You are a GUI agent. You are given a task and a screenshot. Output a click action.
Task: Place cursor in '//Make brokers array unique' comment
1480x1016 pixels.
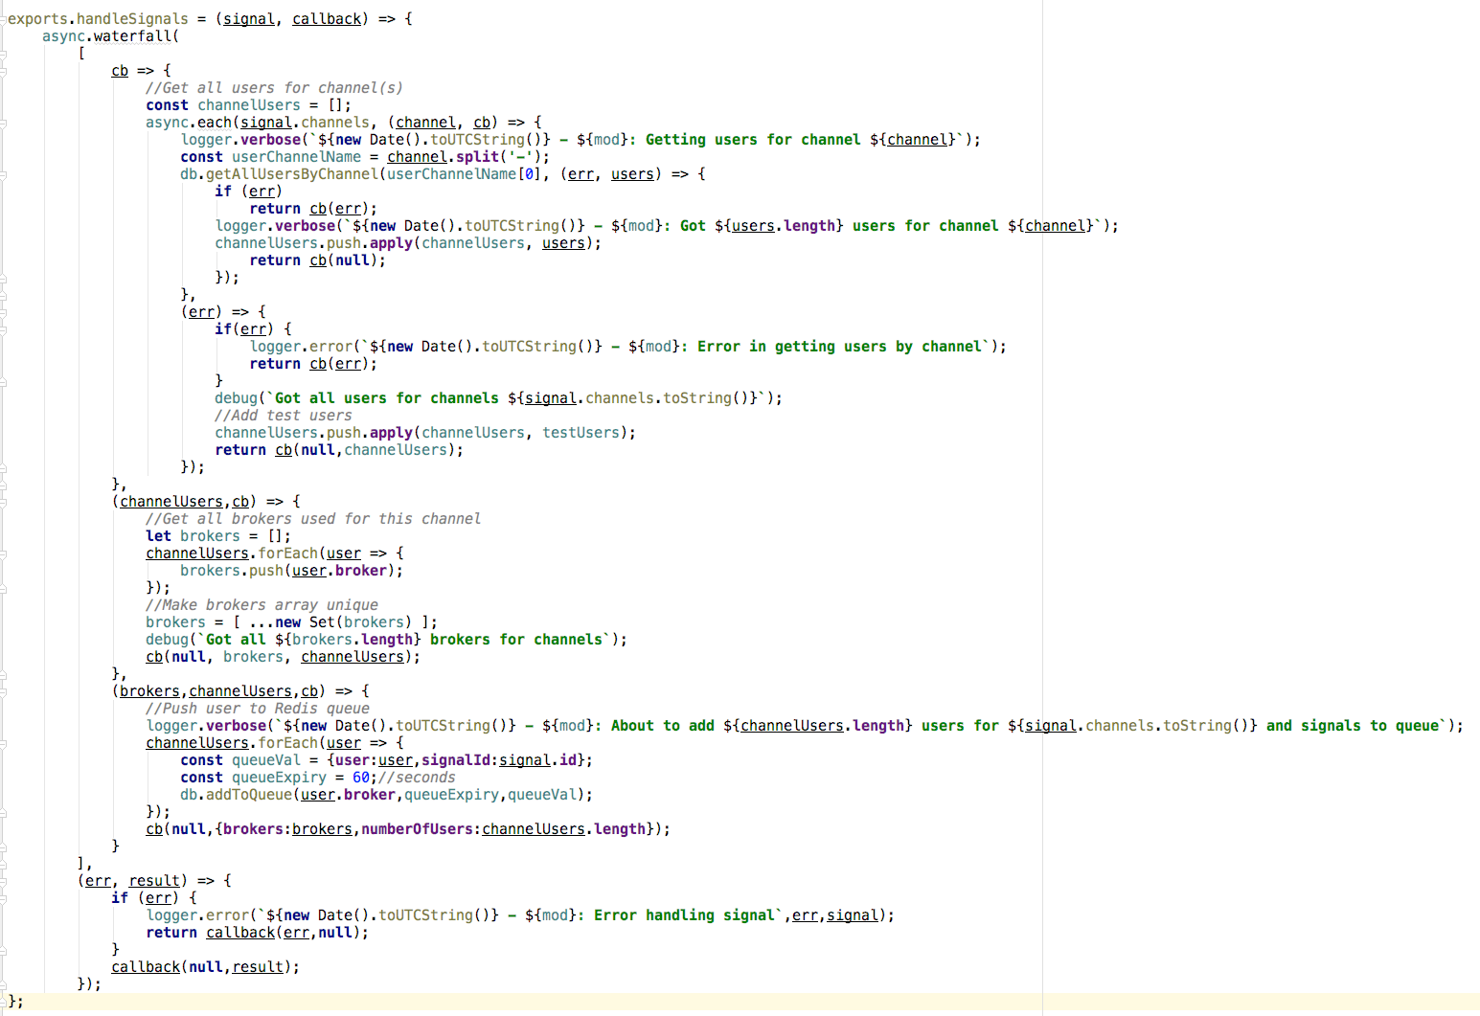click(262, 605)
